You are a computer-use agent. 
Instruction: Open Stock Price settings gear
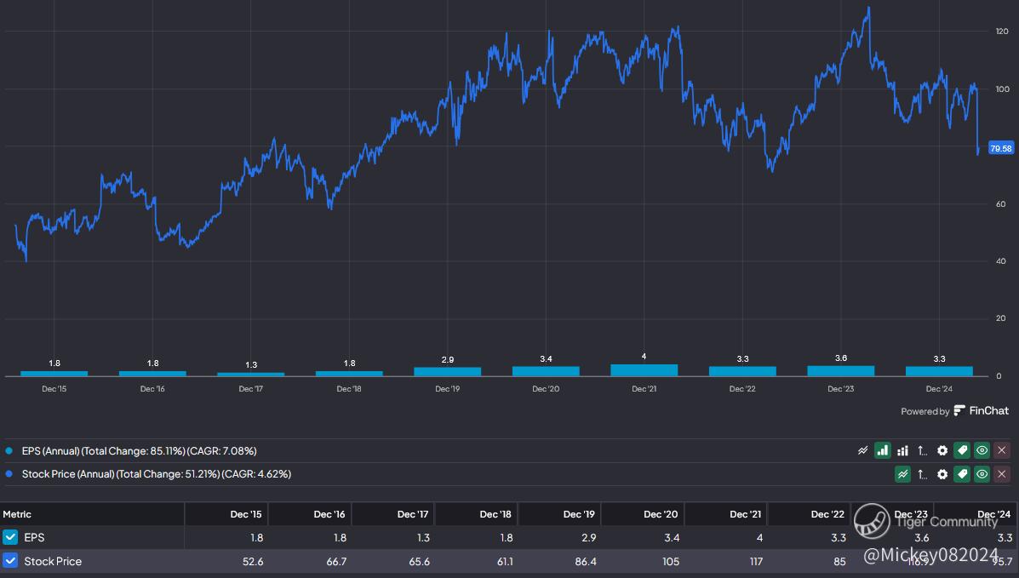(942, 474)
